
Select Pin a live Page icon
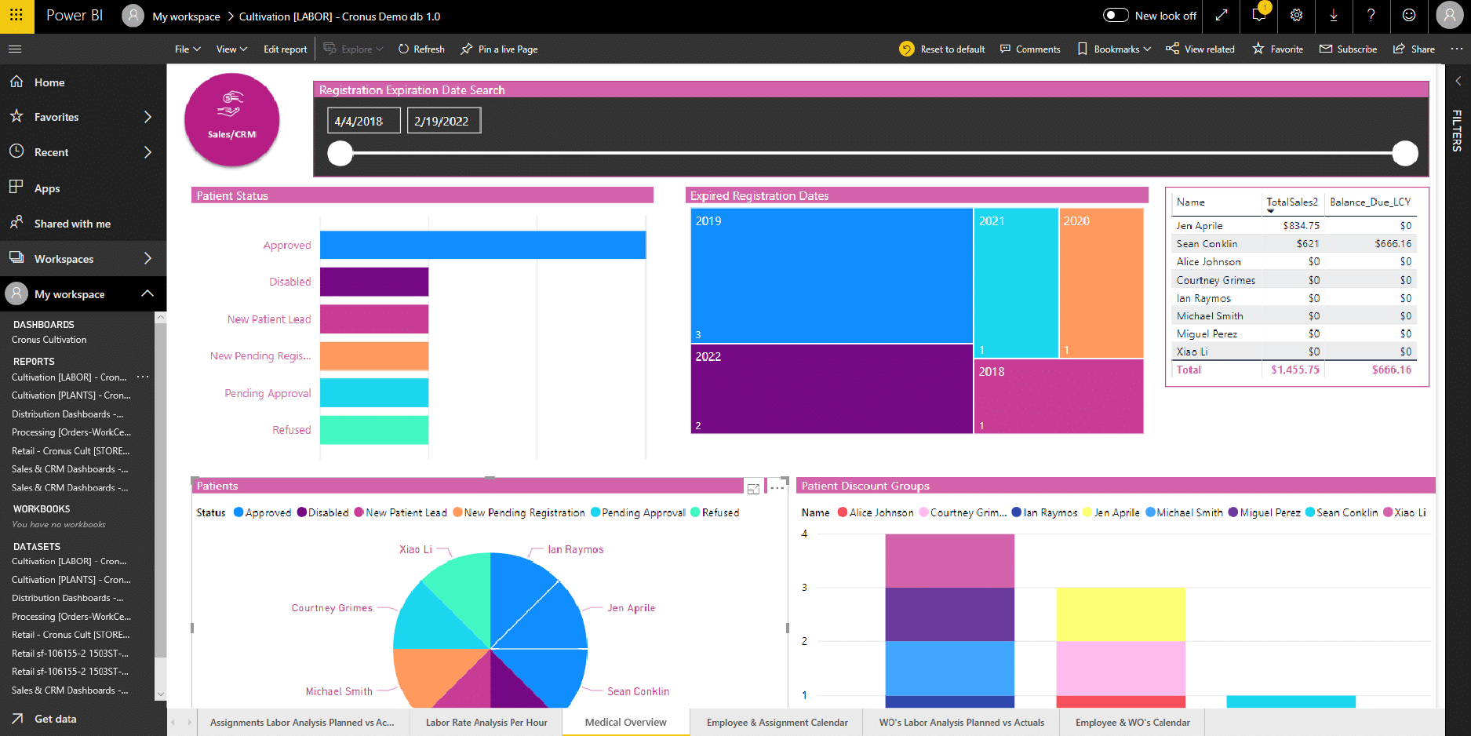[466, 49]
